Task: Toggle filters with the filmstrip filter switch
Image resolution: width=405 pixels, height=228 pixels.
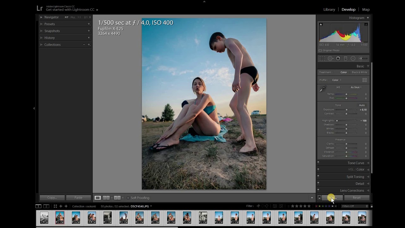Action: coord(371,206)
